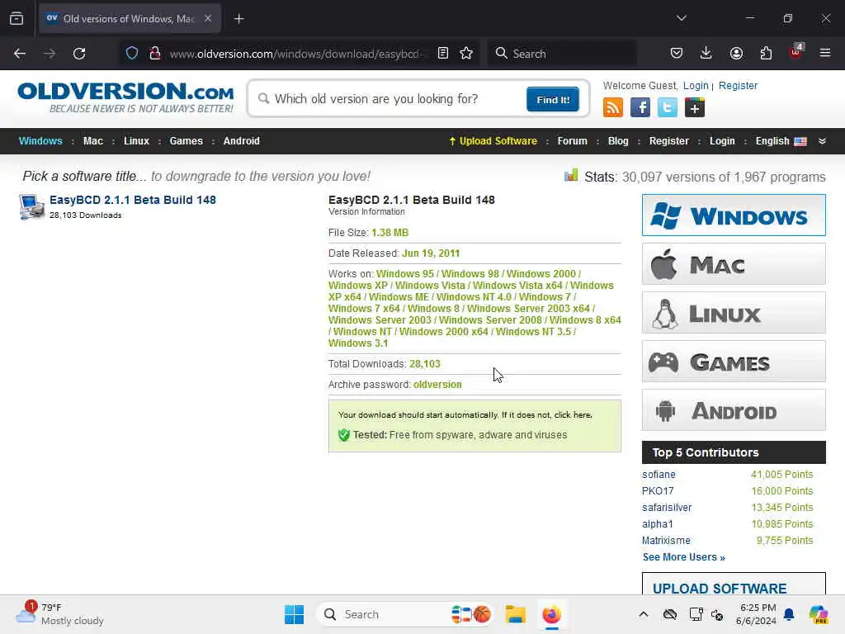Click the click here download link
Screen dimensions: 845x634
(x=574, y=415)
